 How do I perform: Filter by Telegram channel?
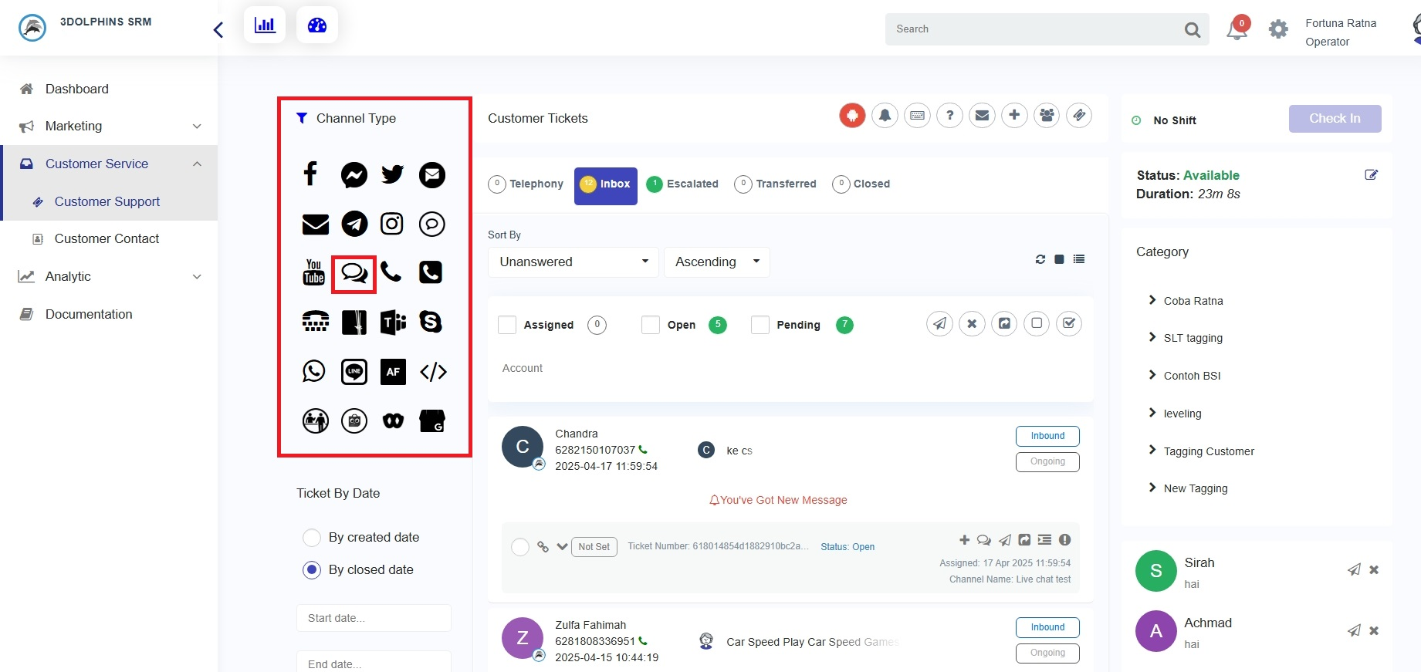pyautogui.click(x=354, y=224)
